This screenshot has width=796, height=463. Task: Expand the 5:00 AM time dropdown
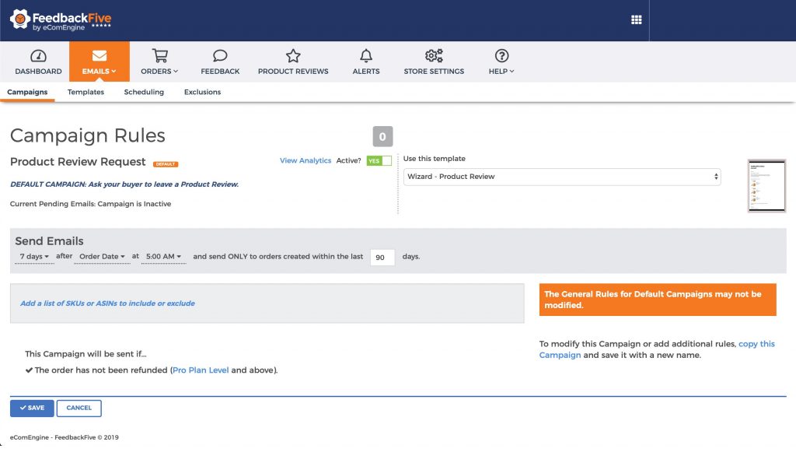click(x=163, y=257)
